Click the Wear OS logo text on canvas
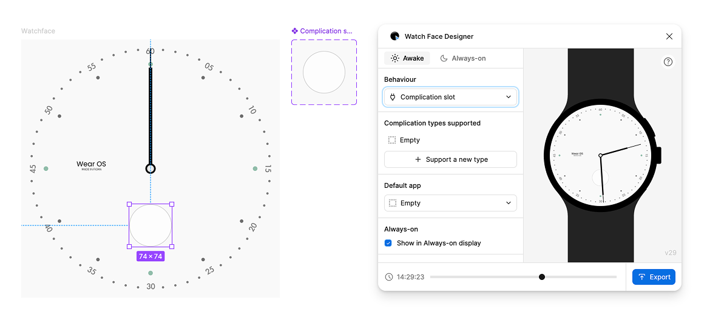This screenshot has height=326, width=707. (x=91, y=164)
